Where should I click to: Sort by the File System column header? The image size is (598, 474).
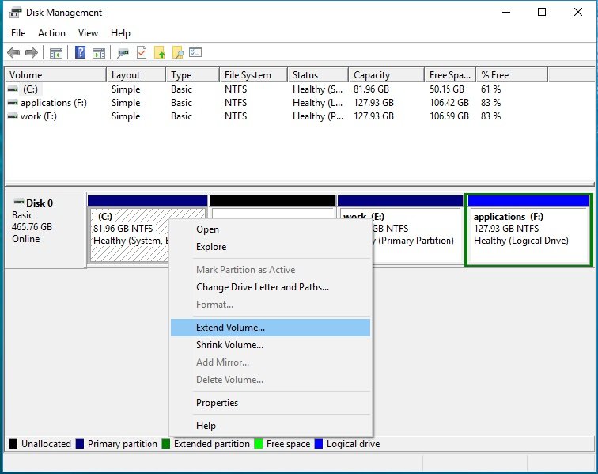coord(253,75)
